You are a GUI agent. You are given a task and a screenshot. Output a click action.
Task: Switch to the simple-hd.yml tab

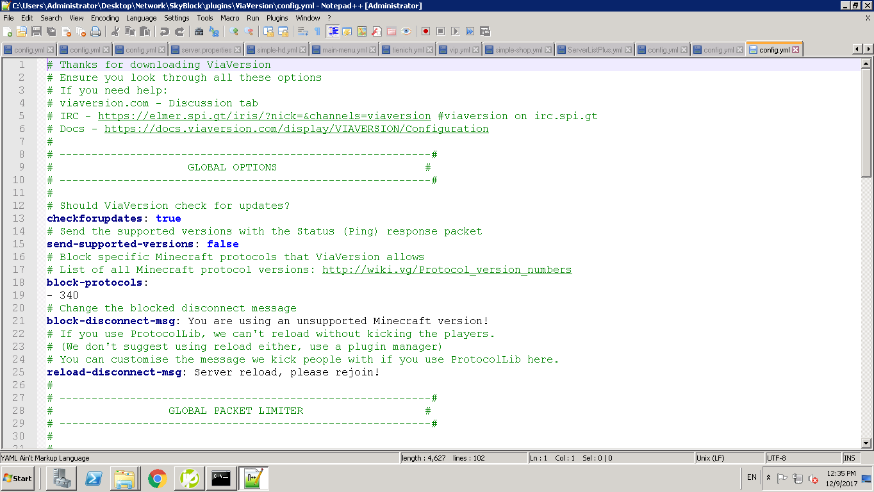click(277, 50)
